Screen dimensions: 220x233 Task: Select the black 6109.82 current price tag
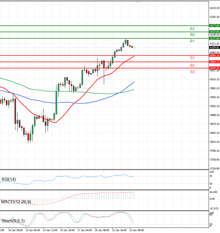tap(214, 47)
